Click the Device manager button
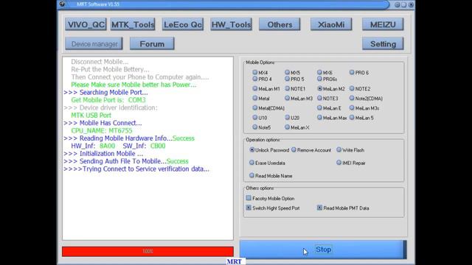Viewport: 472px width, 265px height. click(x=94, y=44)
